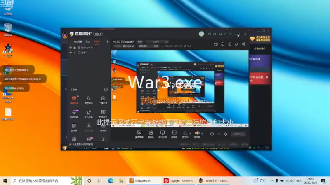Open File Explorer from taskbar

[x=121, y=180]
